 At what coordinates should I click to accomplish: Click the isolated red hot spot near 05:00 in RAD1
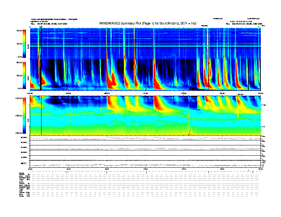(78, 82)
